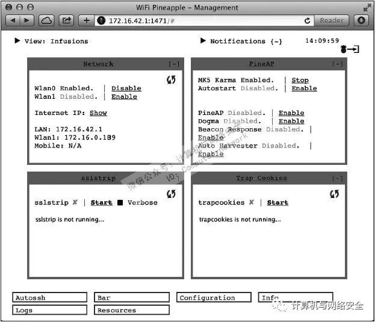Toggle the Verbose checkbox for sslstrip
The width and height of the screenshot is (375, 322).
(120, 203)
